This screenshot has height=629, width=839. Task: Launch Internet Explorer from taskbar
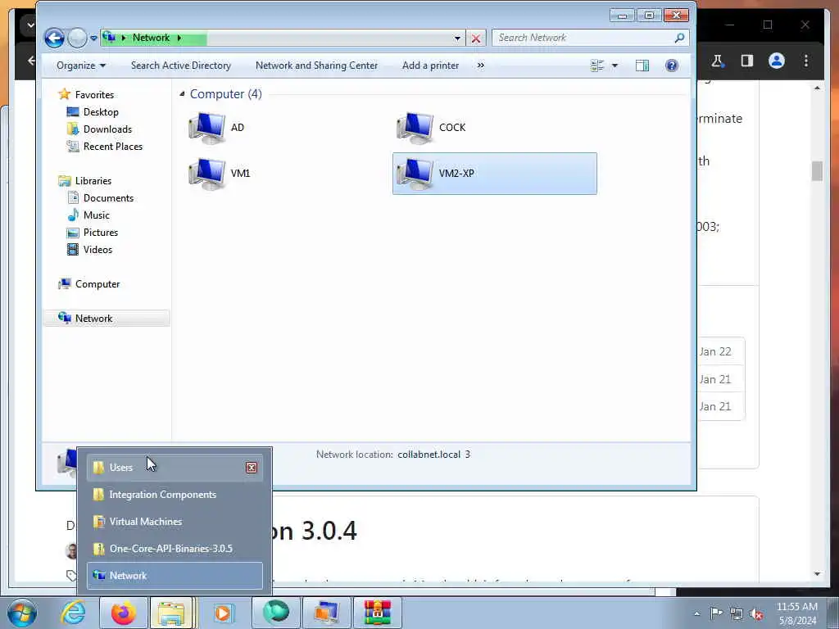(73, 613)
